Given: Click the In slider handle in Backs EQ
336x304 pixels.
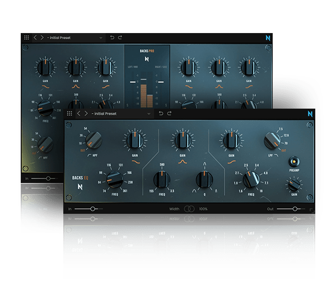Looking at the screenshot, I should coord(92,209).
